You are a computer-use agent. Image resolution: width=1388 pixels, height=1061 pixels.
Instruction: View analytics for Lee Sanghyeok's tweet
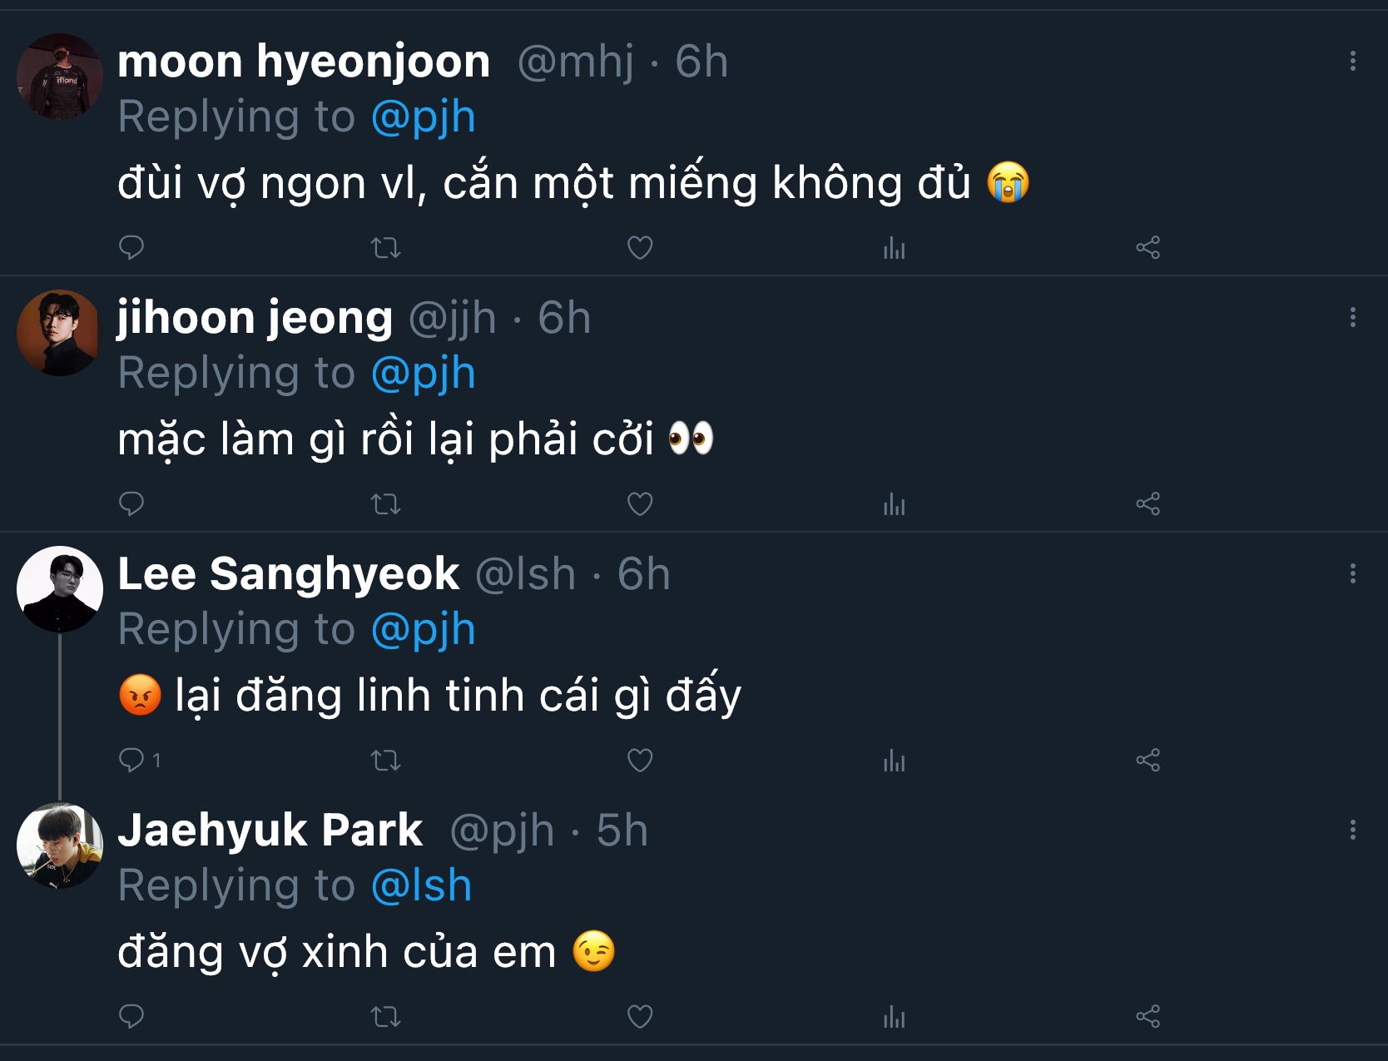pos(894,760)
